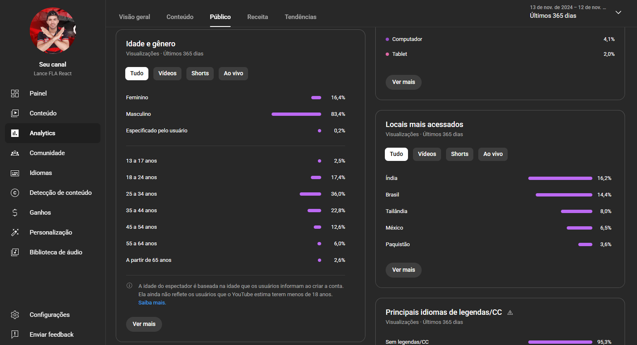Switch to the Receita tab

point(258,17)
